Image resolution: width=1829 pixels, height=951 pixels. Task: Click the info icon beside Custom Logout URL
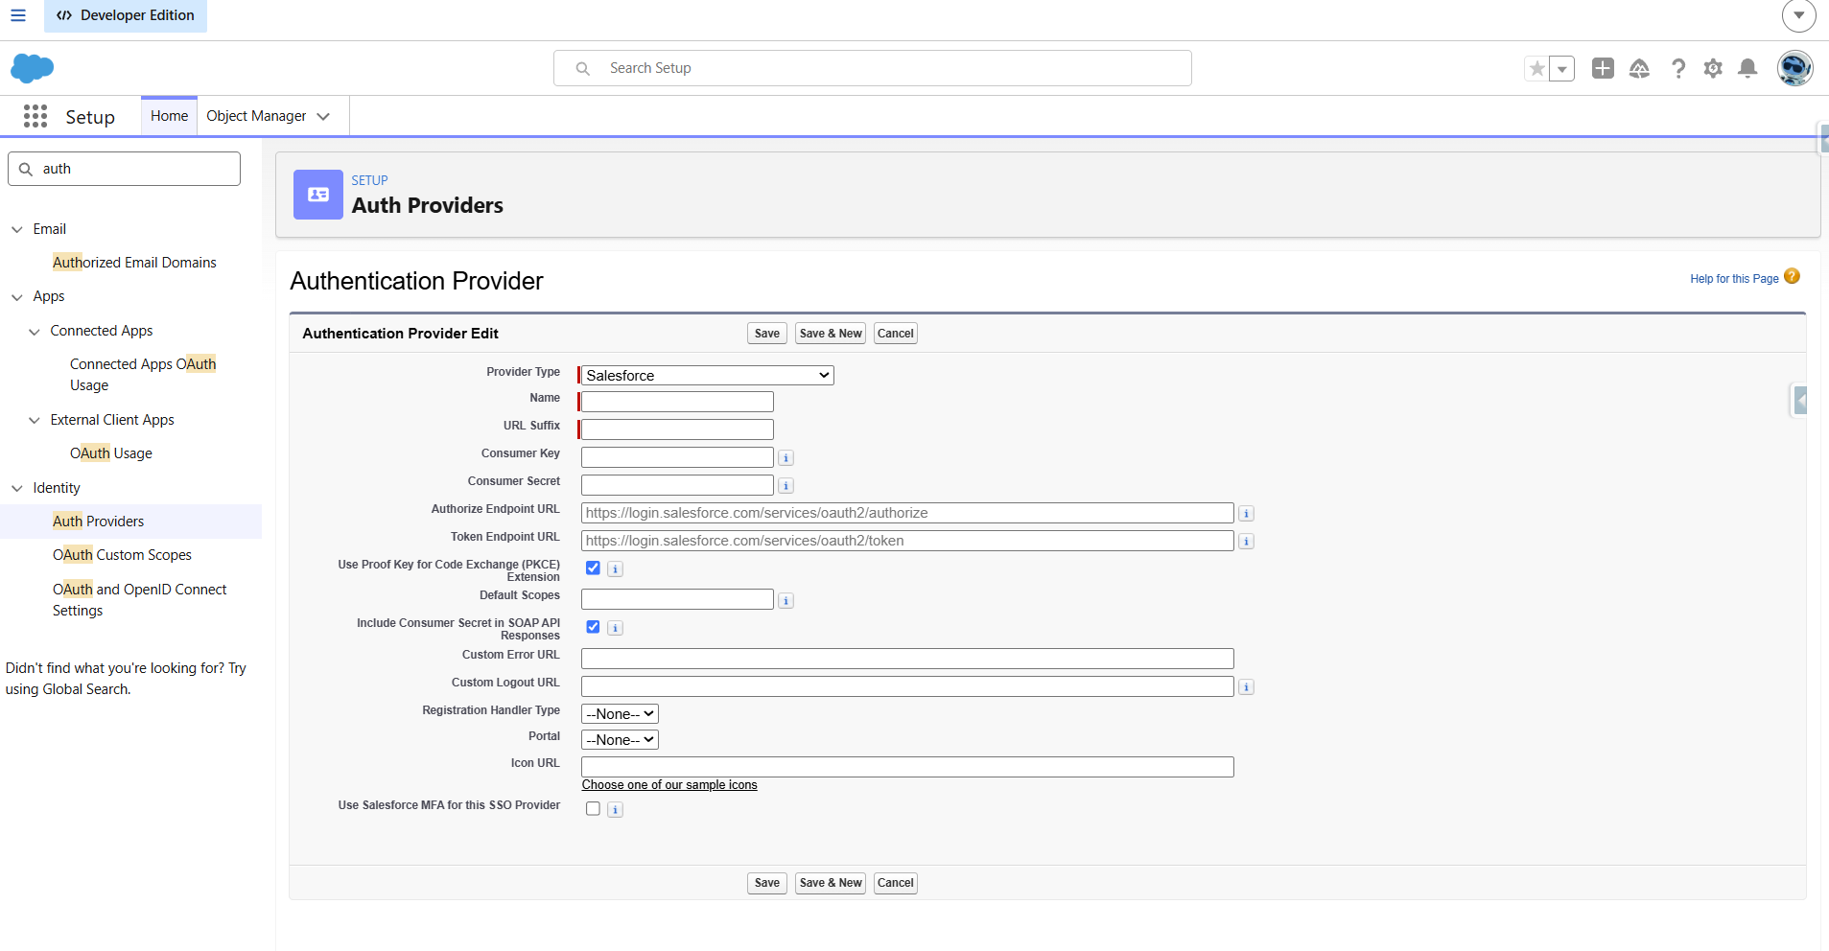(1246, 687)
